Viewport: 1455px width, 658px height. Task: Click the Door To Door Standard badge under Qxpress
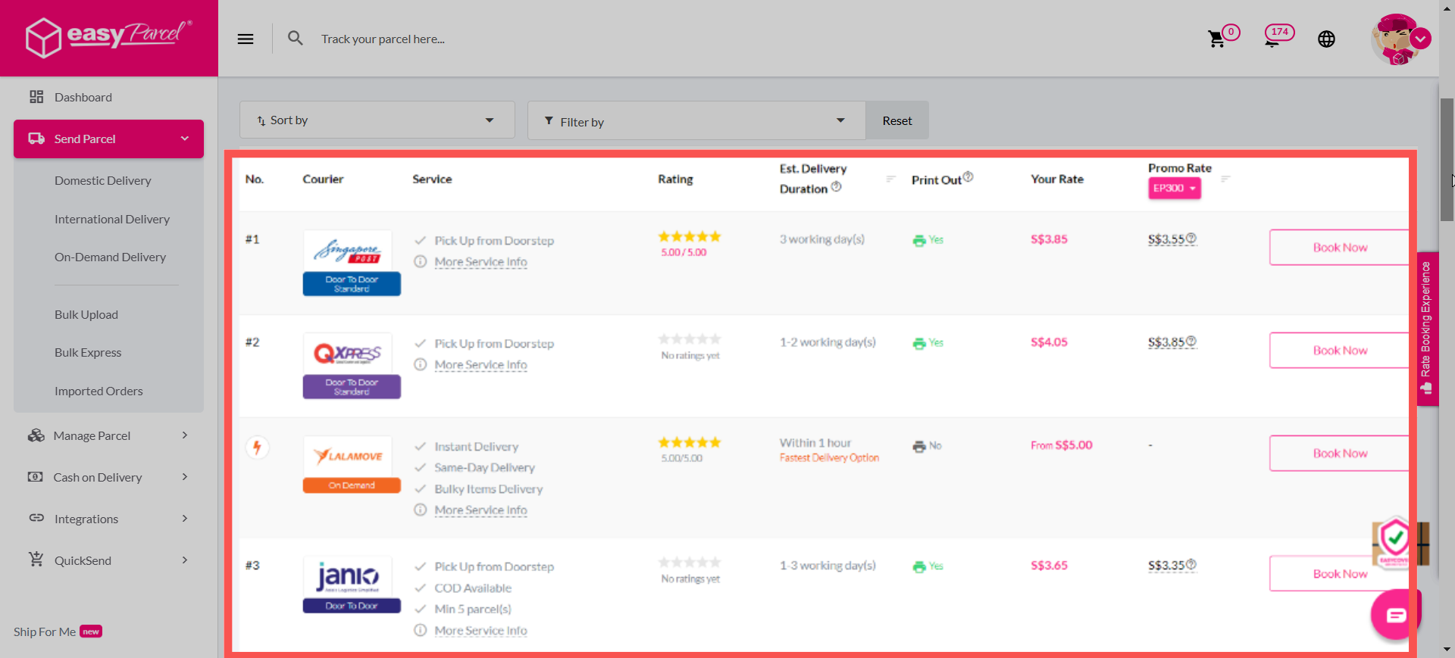click(352, 387)
